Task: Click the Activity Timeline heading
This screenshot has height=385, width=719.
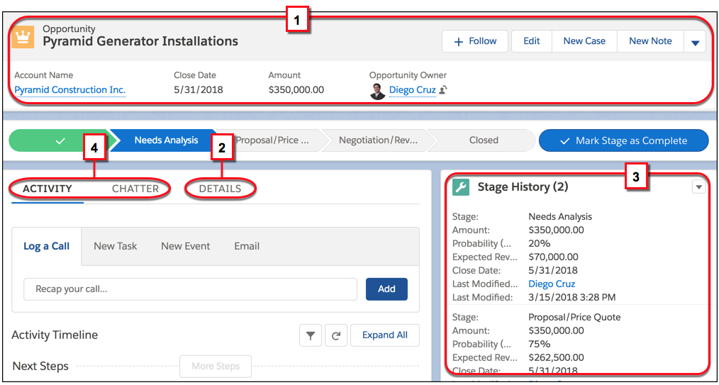Action: pyautogui.click(x=55, y=335)
